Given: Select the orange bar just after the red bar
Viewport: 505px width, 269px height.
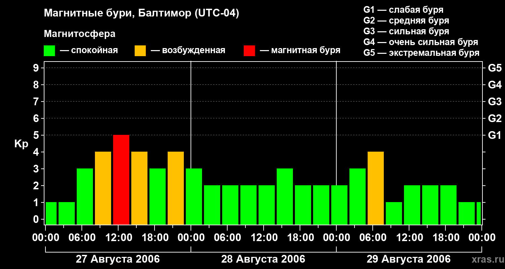Looking at the screenshot, I should (x=139, y=188).
